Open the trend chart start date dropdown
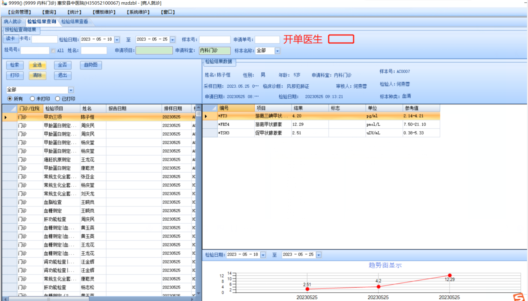The height and width of the screenshot is (301, 528). [263, 255]
